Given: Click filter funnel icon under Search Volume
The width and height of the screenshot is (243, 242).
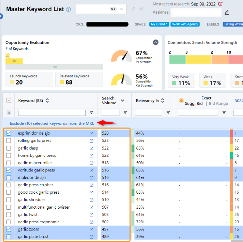Looking at the screenshot, I should click(125, 113).
